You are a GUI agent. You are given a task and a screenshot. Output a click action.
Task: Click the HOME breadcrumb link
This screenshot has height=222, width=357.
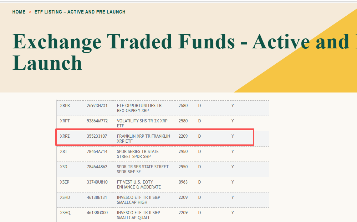(x=19, y=12)
